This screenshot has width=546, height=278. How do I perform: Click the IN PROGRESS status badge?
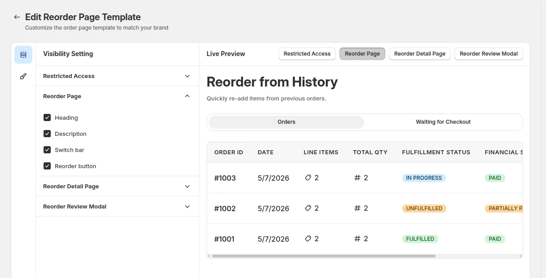pos(424,178)
